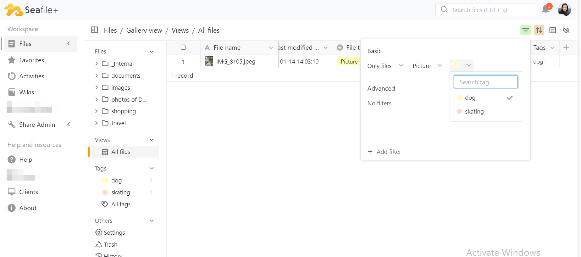
Task: Open user avatar profile menu
Action: (564, 10)
